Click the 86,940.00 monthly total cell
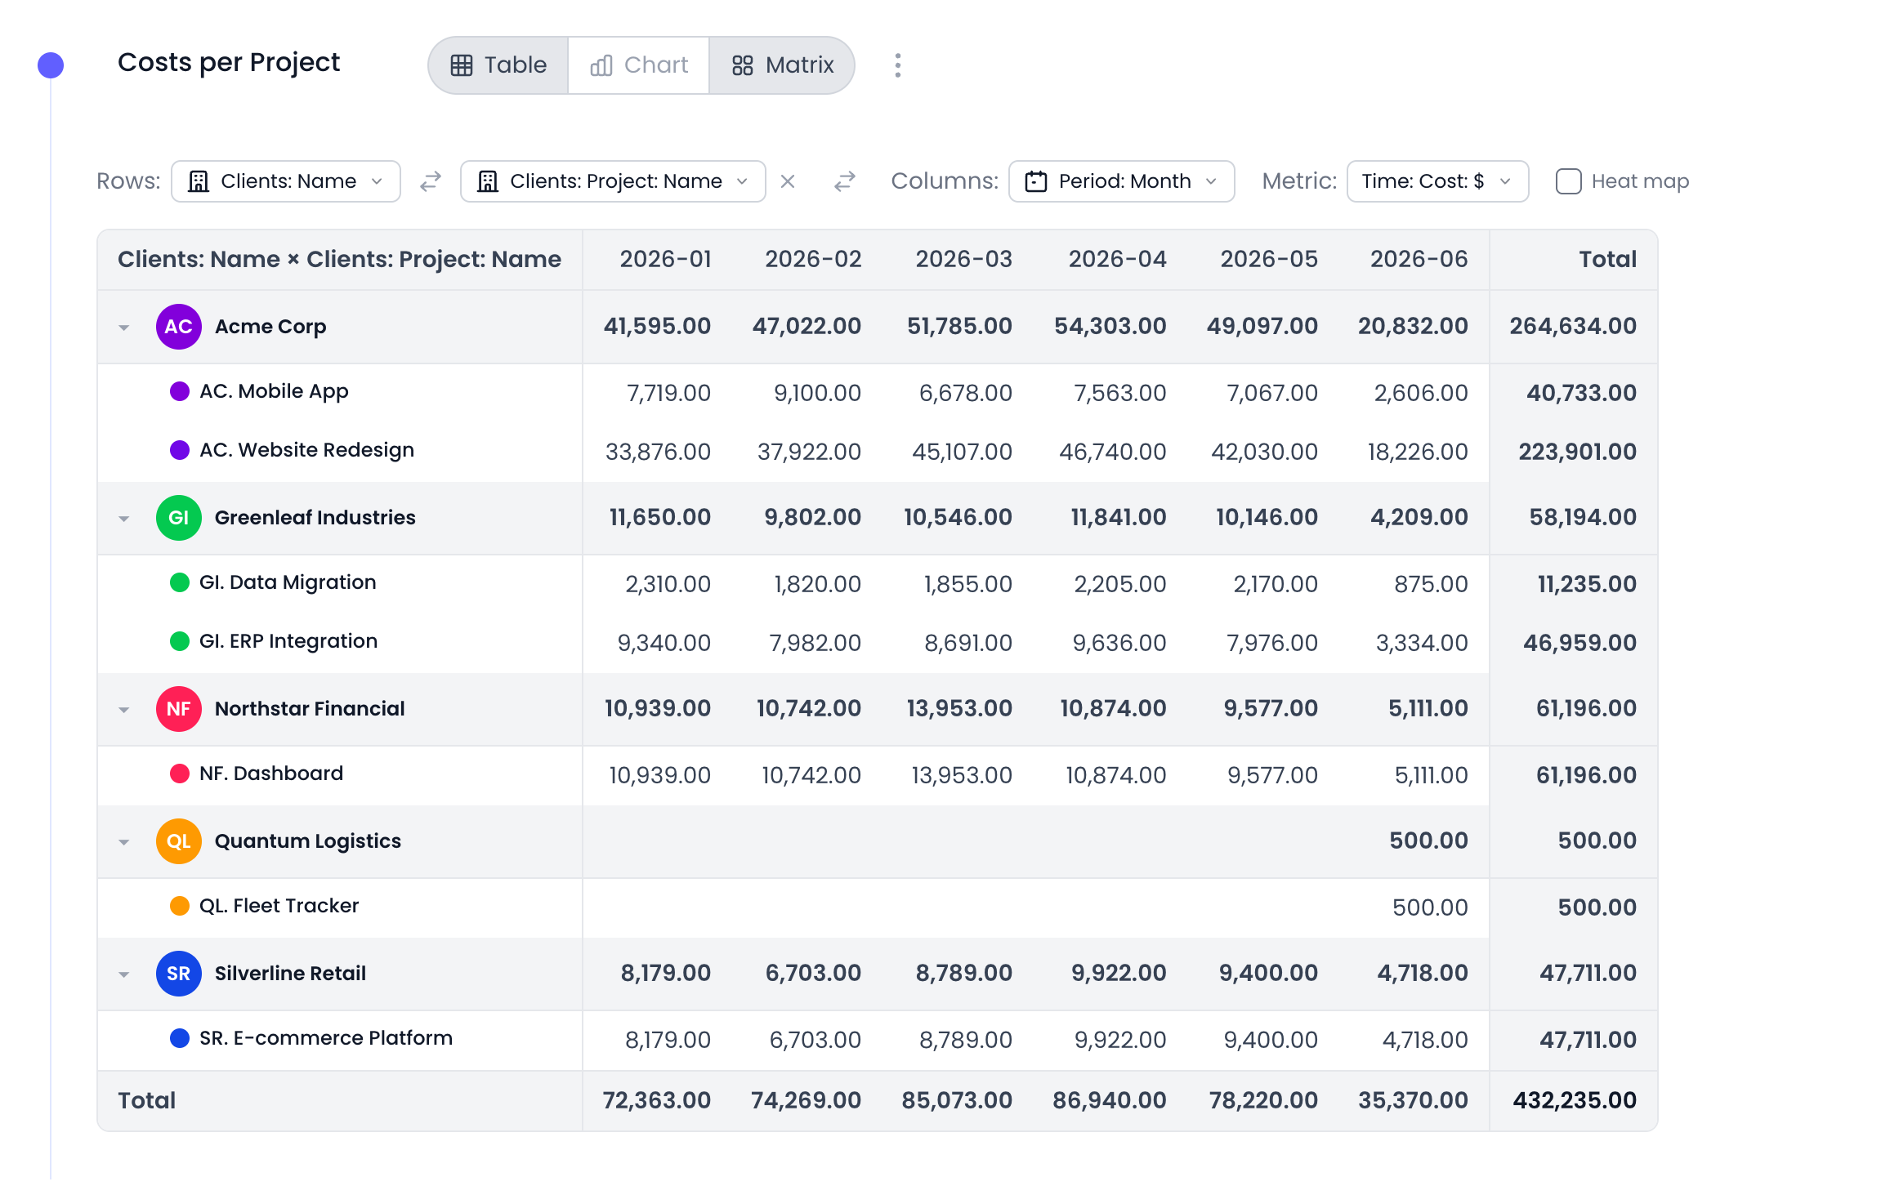Image resolution: width=1899 pixels, height=1186 pixels. [x=1109, y=1101]
